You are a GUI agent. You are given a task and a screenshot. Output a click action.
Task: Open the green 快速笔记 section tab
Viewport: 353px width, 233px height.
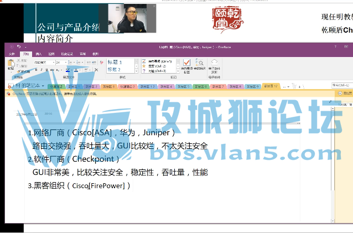click(56, 86)
